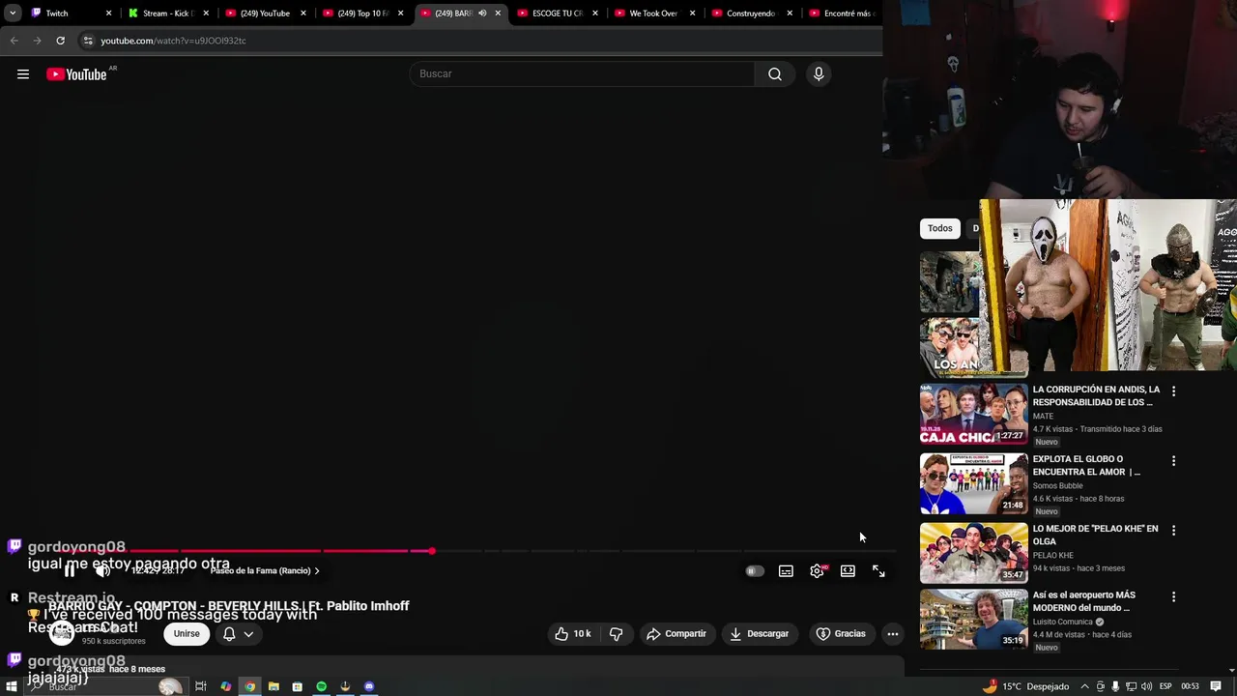Image resolution: width=1237 pixels, height=696 pixels.
Task: Like the video with thumbs up
Action: 572,634
